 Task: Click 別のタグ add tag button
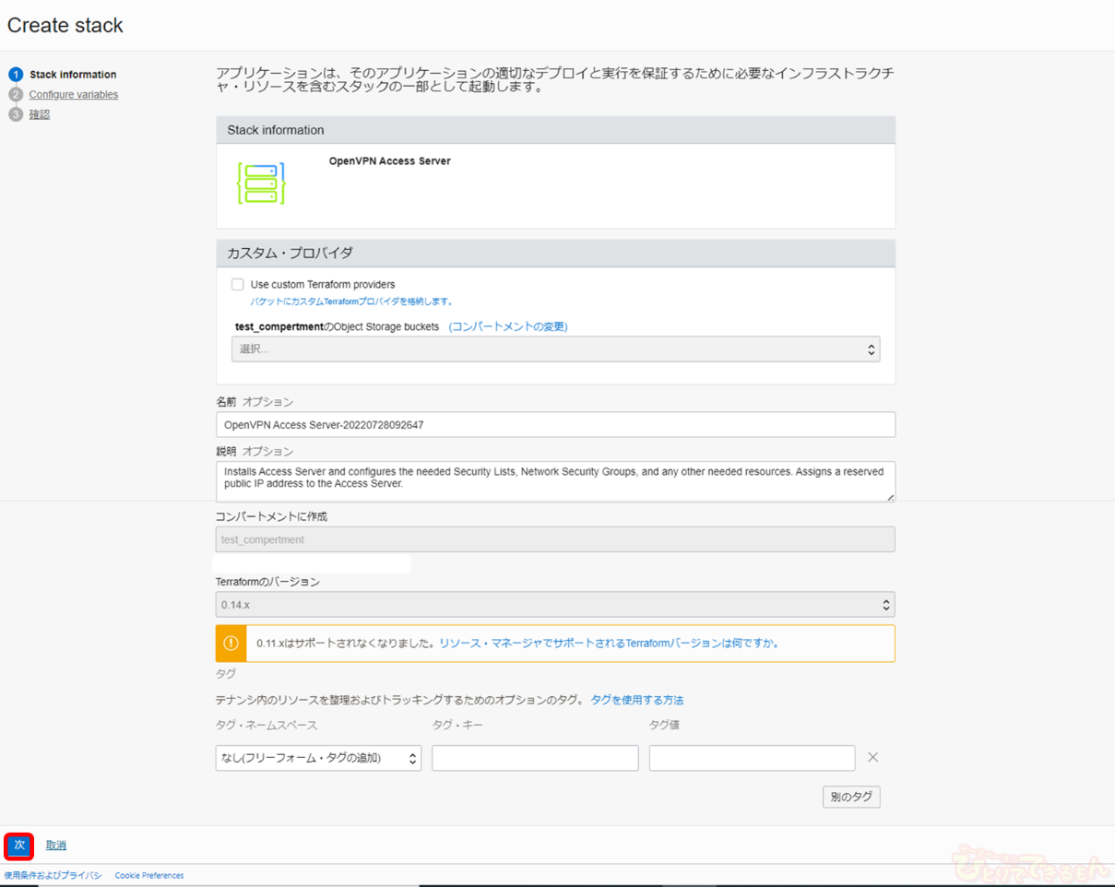[x=850, y=797]
